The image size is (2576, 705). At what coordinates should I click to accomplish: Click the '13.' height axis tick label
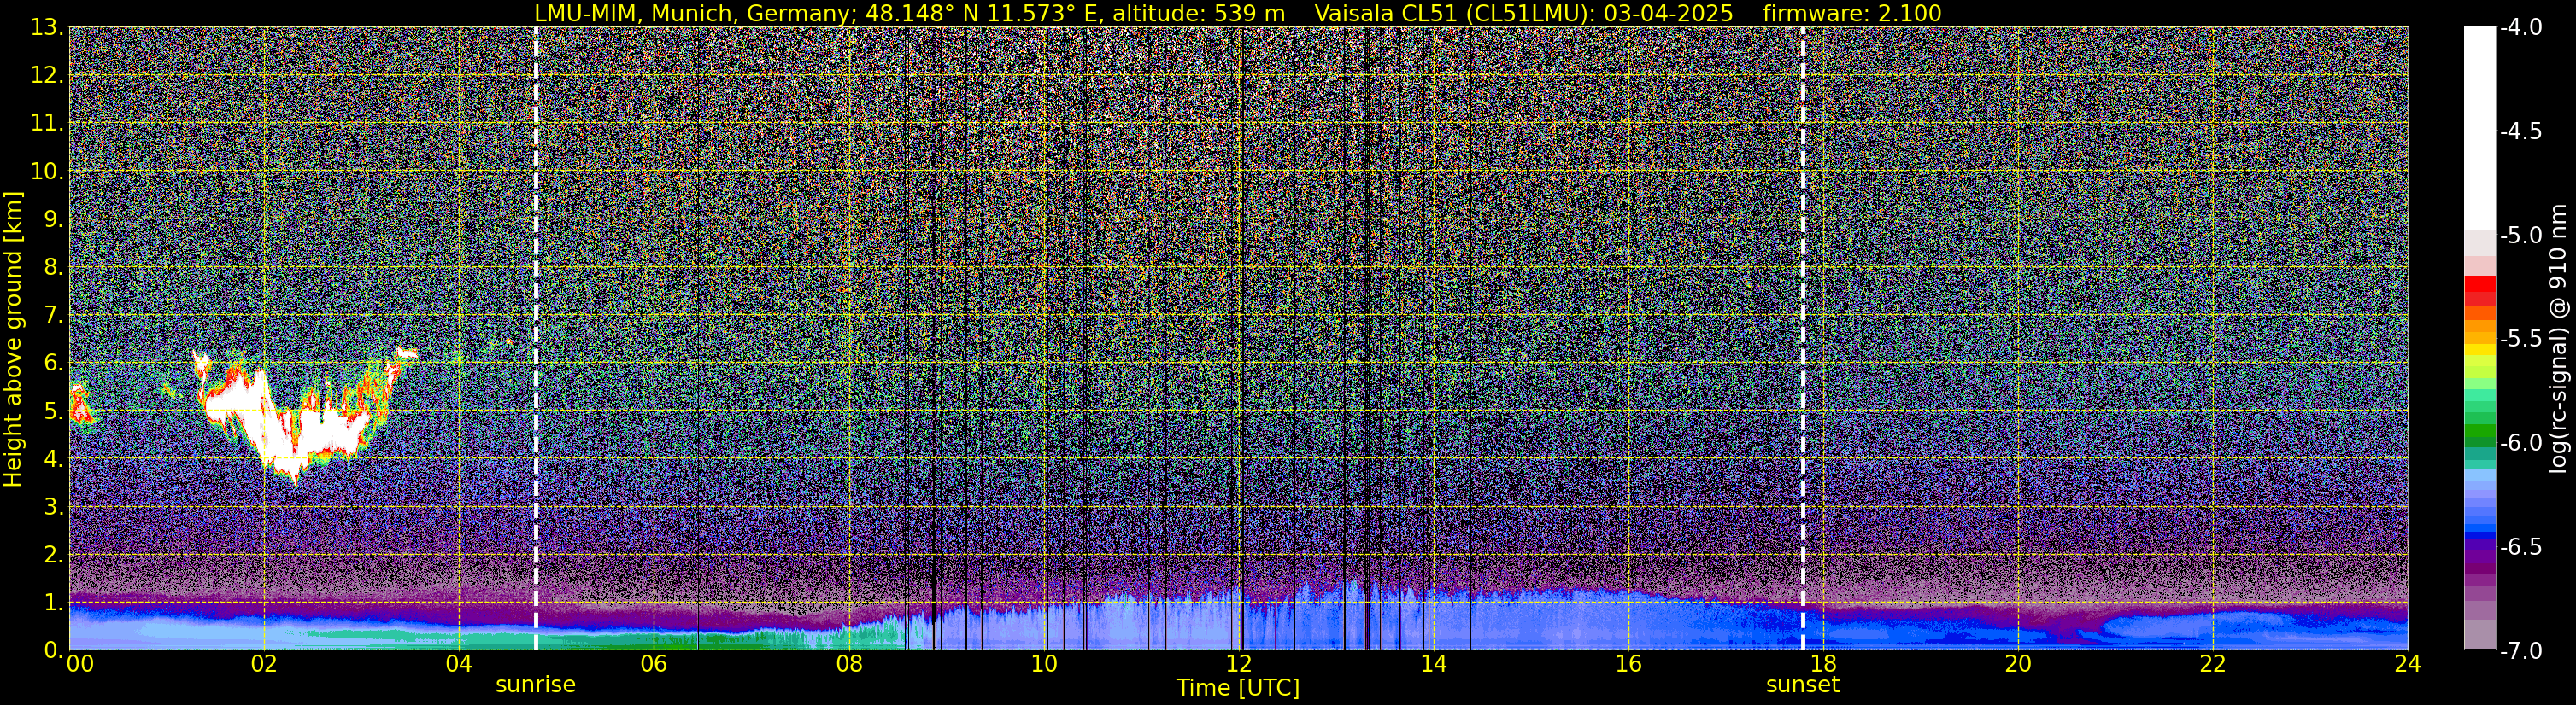pyautogui.click(x=47, y=27)
